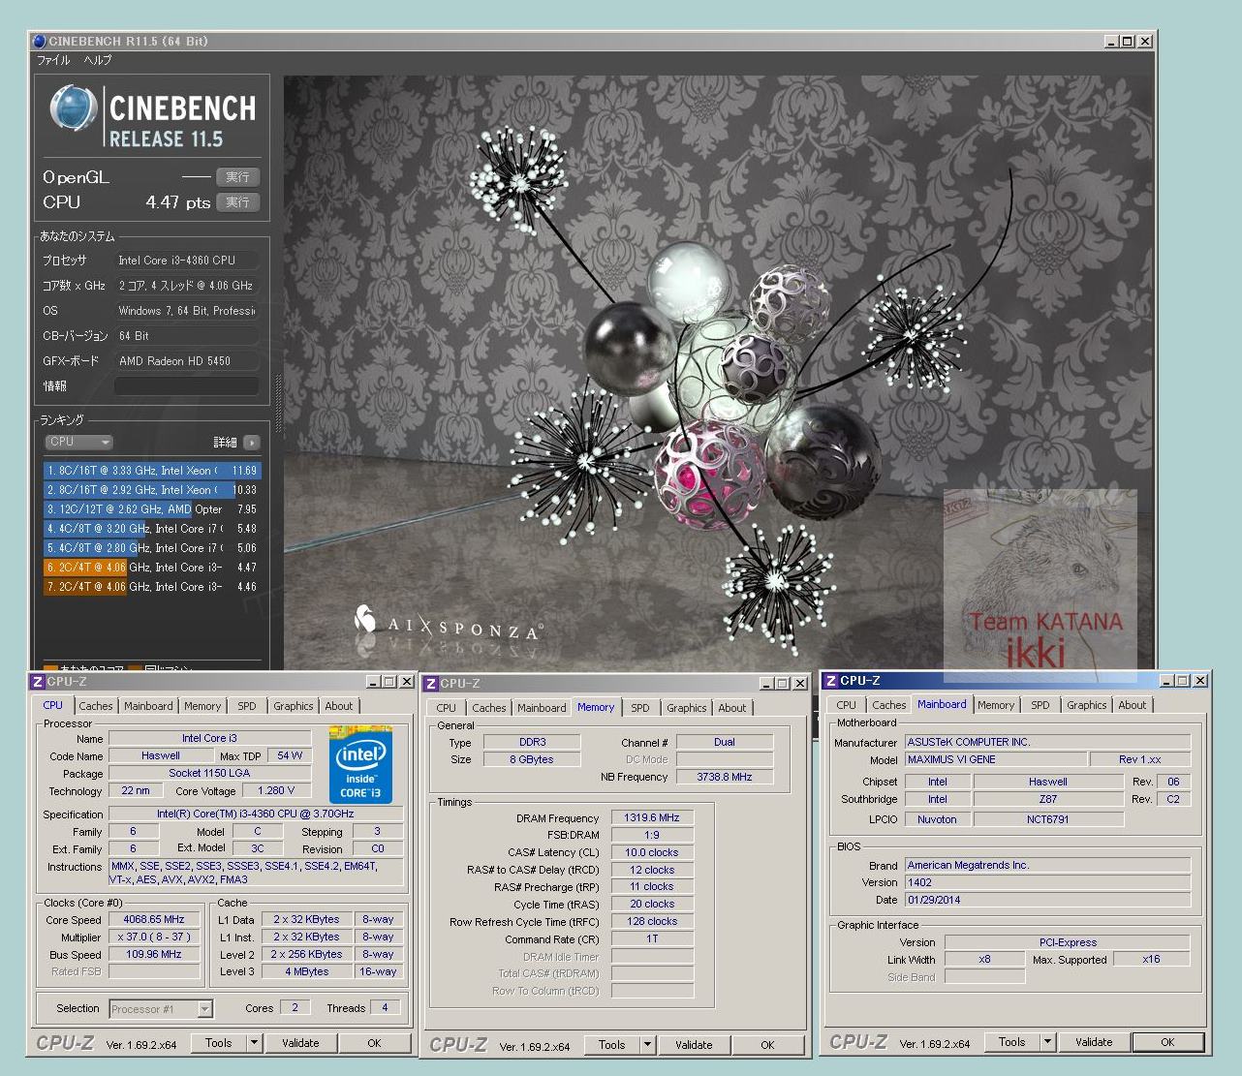Open Caches tab in right CPU-Z window
1242x1076 pixels.
pyautogui.click(x=888, y=705)
